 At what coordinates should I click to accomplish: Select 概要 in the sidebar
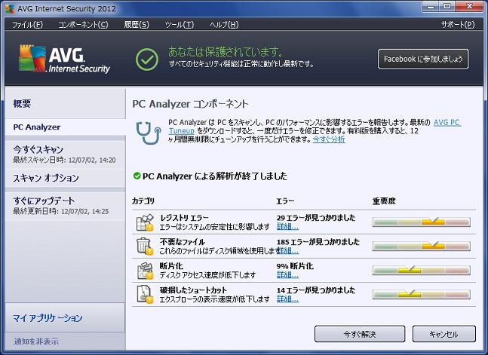(66, 103)
